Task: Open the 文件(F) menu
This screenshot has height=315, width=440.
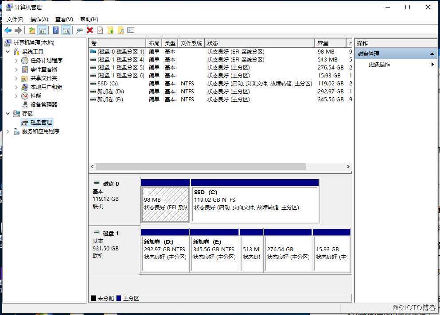Action: tap(15, 19)
